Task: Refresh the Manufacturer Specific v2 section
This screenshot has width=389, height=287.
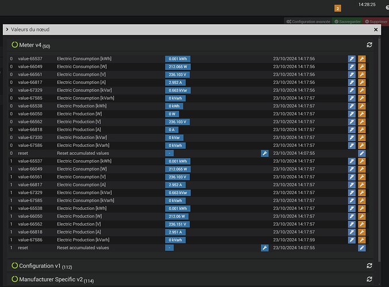Action: click(x=369, y=280)
